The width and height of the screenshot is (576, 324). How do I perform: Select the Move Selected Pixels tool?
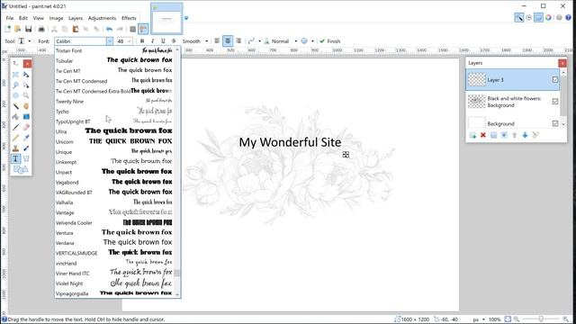click(26, 75)
